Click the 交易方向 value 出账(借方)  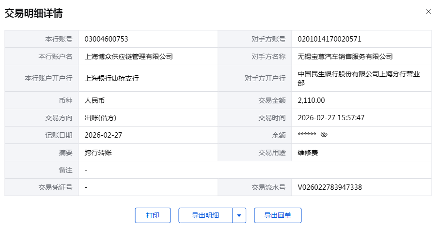point(100,118)
